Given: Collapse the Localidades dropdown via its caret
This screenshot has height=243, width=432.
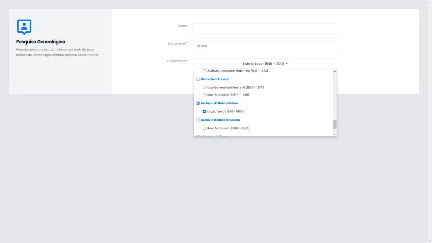Looking at the screenshot, I should pos(287,63).
